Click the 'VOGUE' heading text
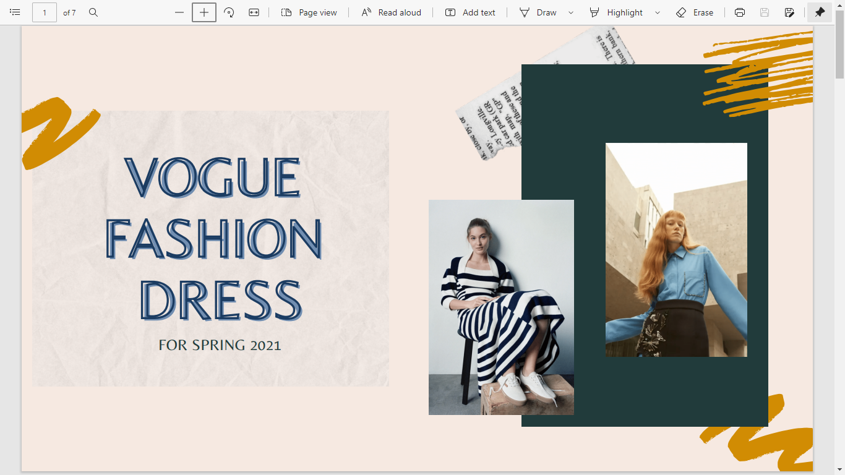This screenshot has height=475, width=845. (213, 178)
